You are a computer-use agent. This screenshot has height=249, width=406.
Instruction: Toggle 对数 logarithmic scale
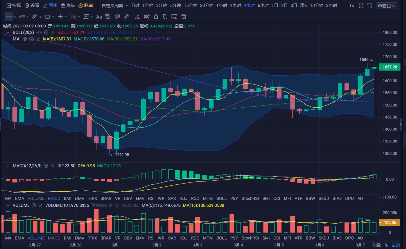(377, 245)
